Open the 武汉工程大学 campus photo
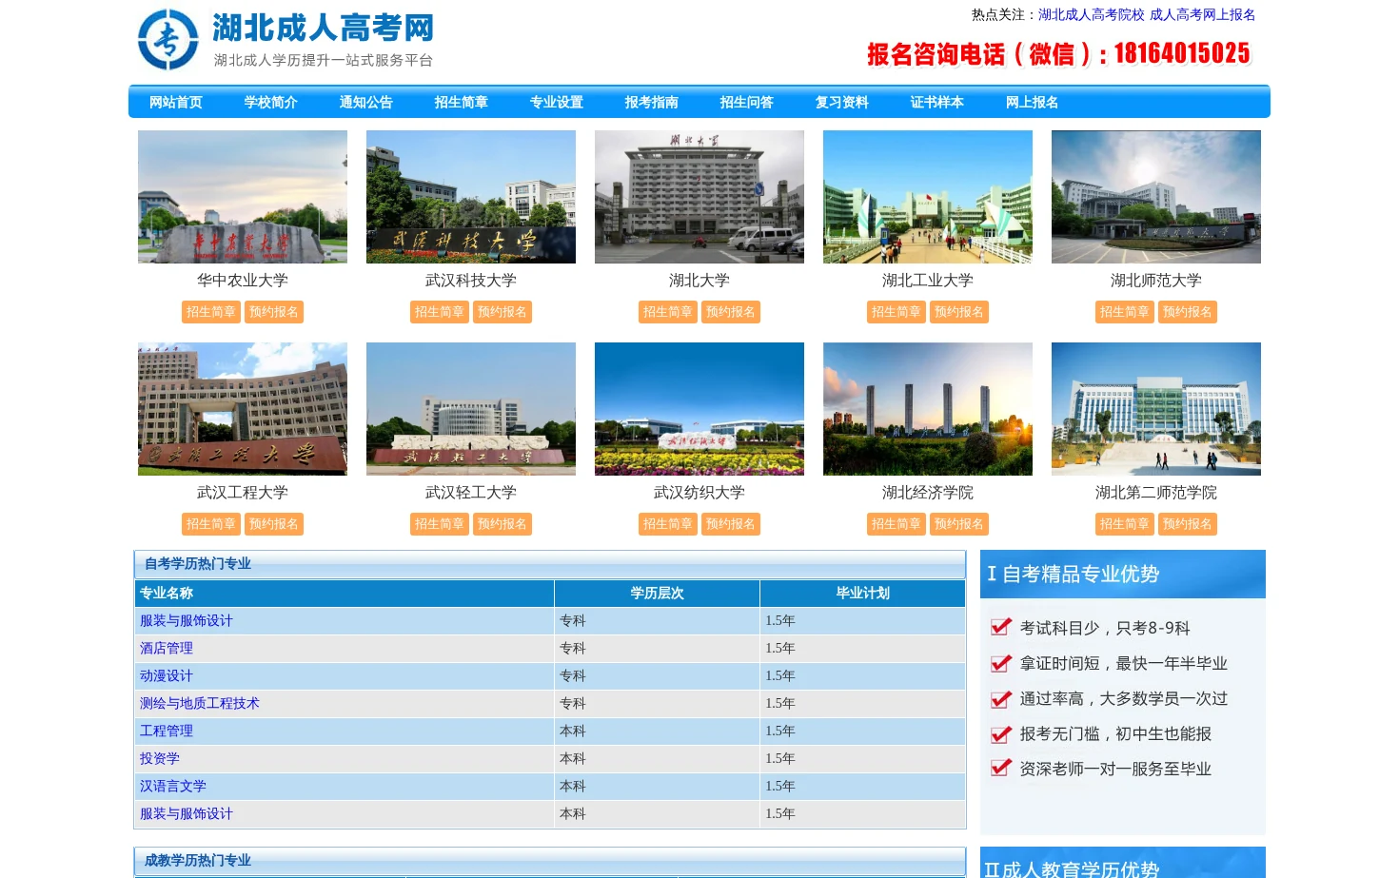This screenshot has height=878, width=1399. click(243, 409)
